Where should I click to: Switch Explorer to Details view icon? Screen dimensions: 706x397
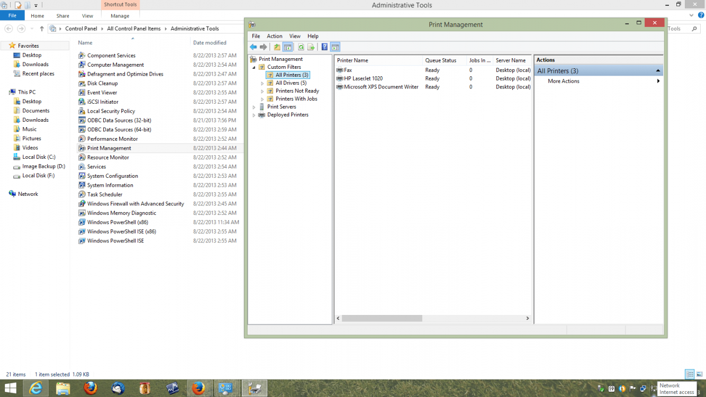click(x=690, y=374)
